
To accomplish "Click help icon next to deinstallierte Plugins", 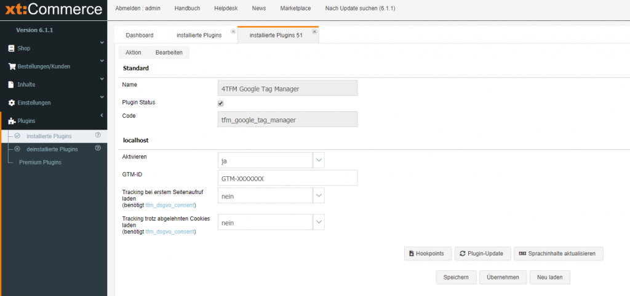I will click(x=97, y=148).
